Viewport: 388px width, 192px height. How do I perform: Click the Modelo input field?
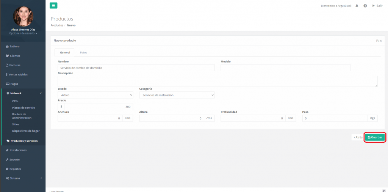[x=286, y=68]
